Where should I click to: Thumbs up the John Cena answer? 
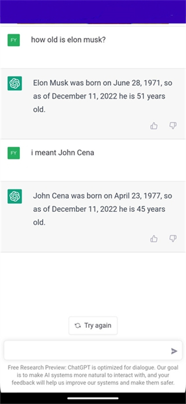[x=153, y=238]
